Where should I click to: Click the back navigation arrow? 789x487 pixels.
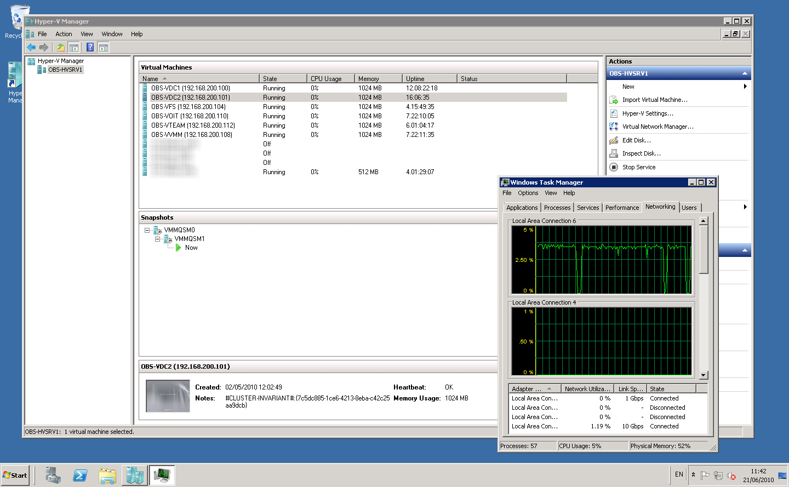pos(31,47)
